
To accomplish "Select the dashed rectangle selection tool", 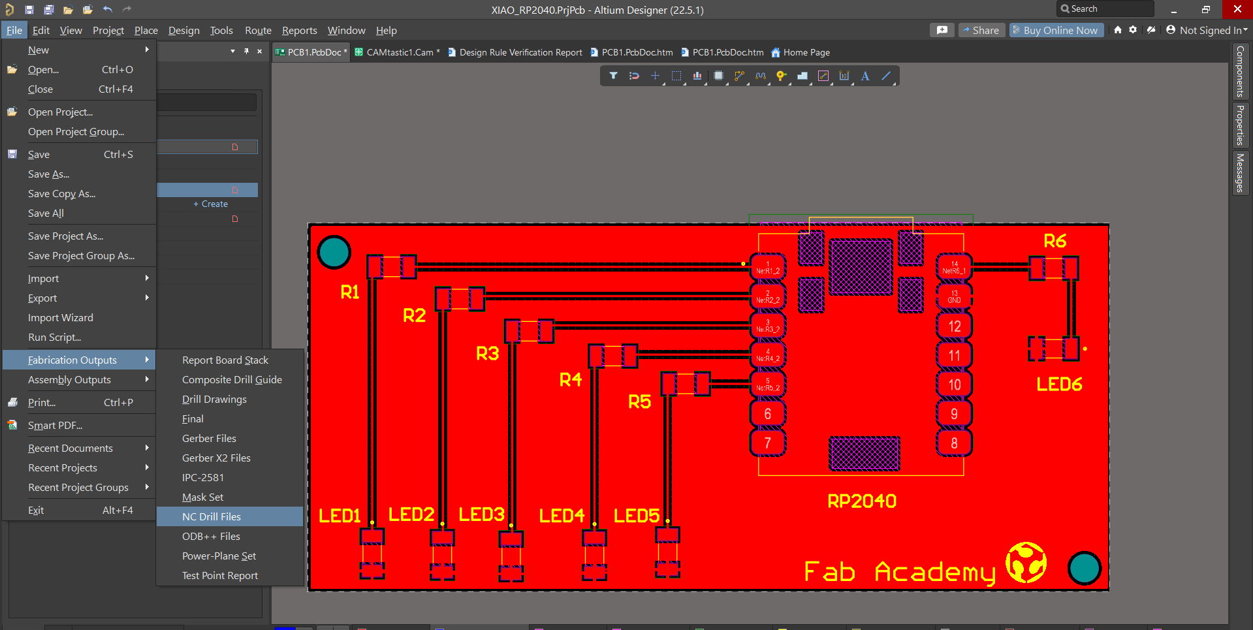I will pyautogui.click(x=676, y=76).
